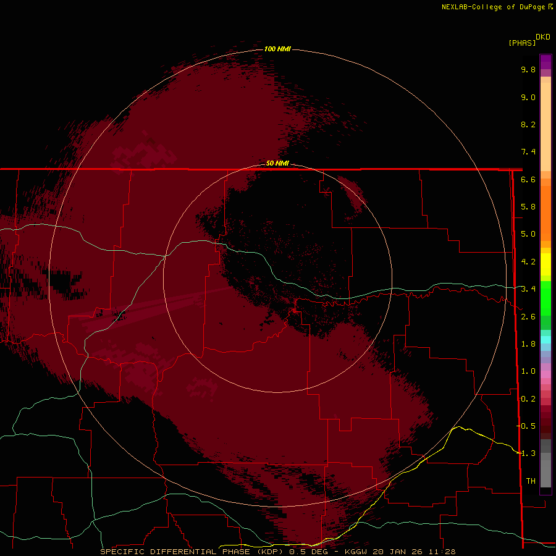Click the 6.6 value on the color scale
The height and width of the screenshot is (556, 556).
click(x=528, y=179)
